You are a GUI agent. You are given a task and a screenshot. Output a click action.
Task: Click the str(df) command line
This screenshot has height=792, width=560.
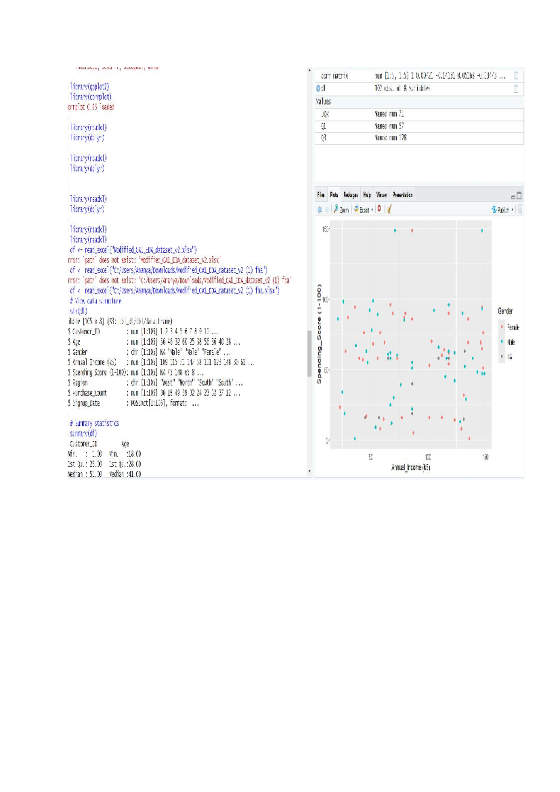pos(78,311)
